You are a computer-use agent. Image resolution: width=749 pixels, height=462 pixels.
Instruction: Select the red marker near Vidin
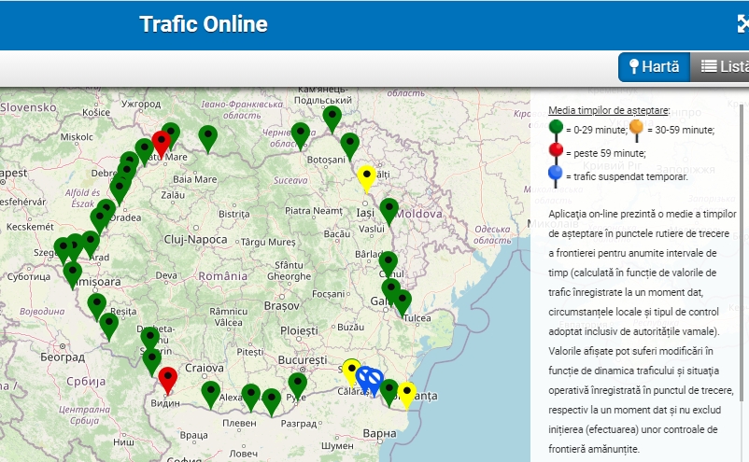[x=167, y=379]
